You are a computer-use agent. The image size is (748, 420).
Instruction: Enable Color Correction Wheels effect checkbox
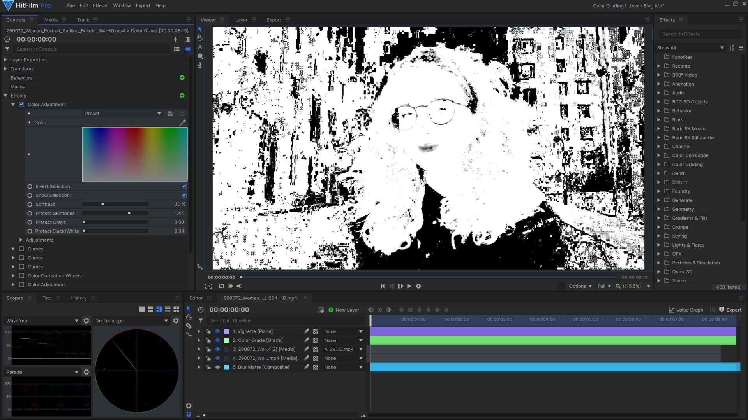[22, 276]
